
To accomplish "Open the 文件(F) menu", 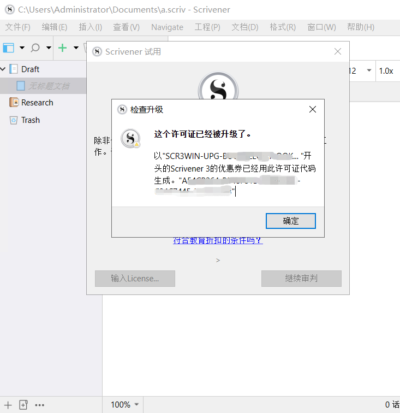I will point(17,27).
